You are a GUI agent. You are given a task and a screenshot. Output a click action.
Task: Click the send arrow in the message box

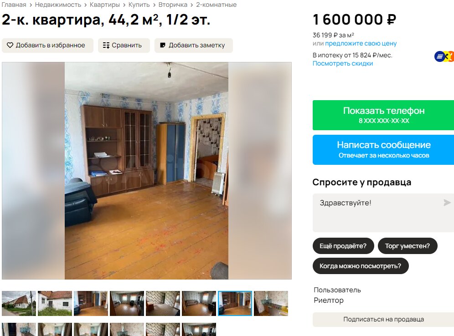(x=447, y=203)
